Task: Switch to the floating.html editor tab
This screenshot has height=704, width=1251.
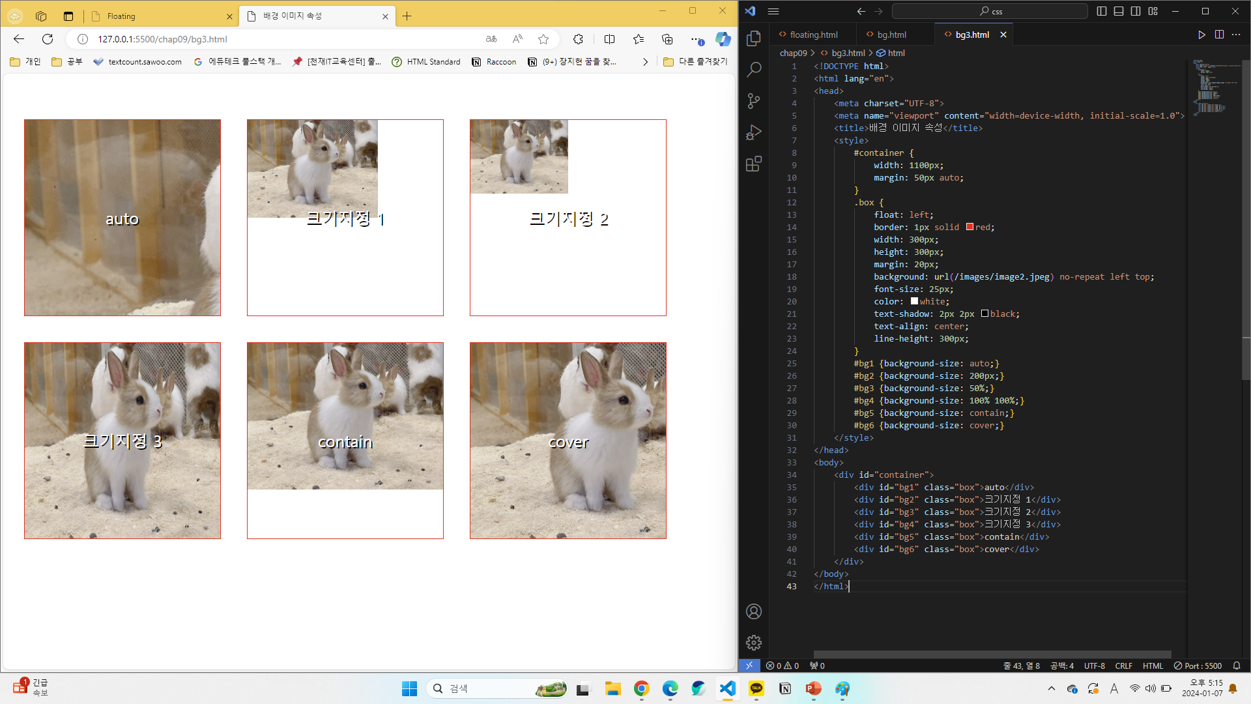Action: (813, 35)
